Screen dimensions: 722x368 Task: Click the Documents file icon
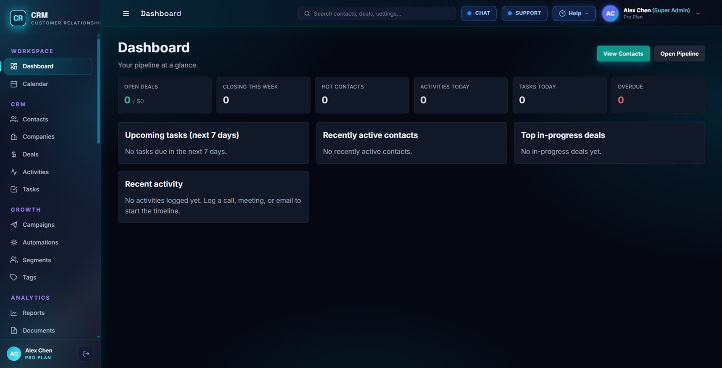pos(14,331)
